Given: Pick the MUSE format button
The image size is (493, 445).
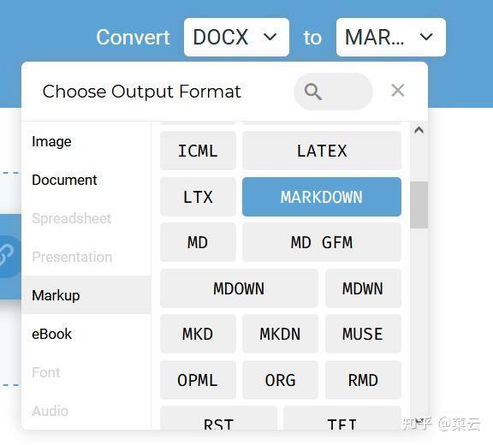Looking at the screenshot, I should tap(363, 334).
